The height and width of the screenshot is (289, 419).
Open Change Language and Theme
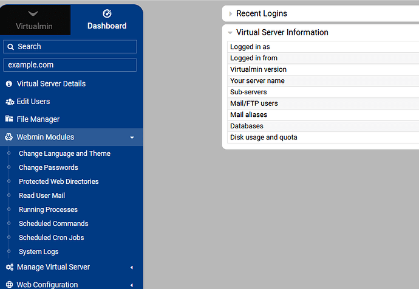click(x=64, y=153)
